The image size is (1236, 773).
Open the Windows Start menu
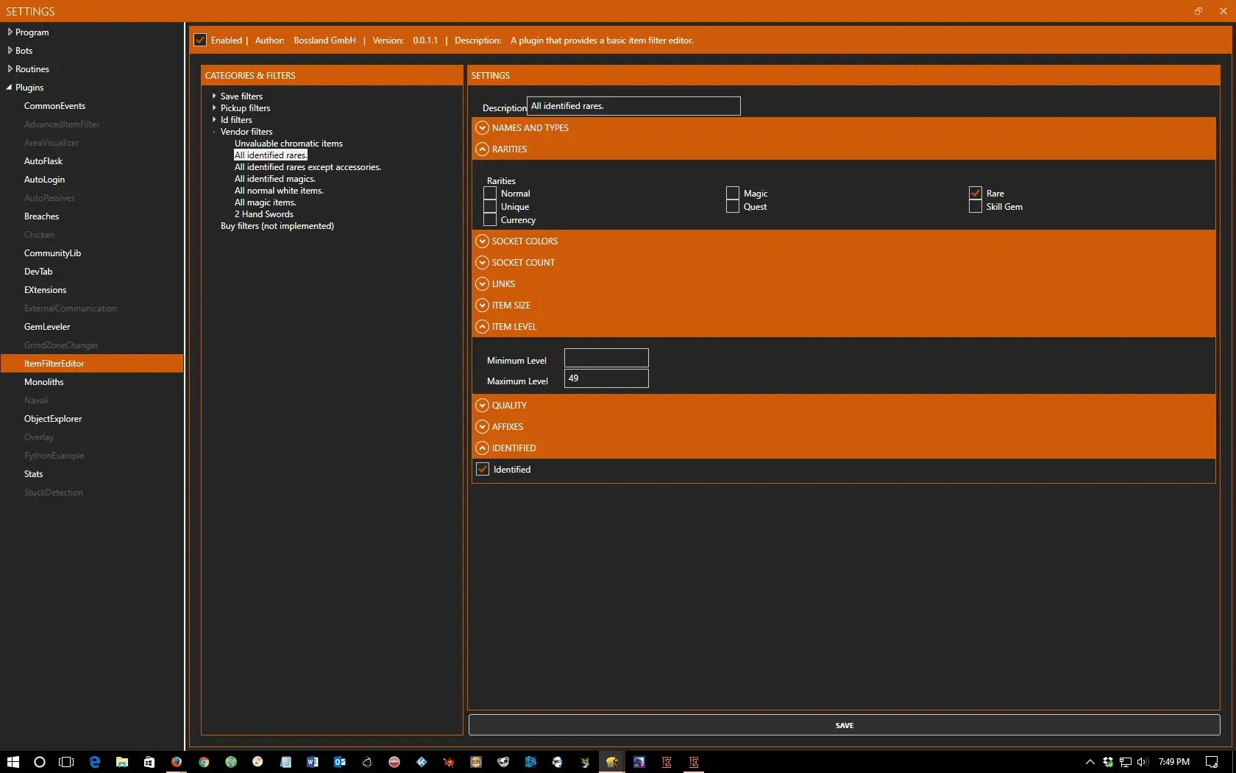pyautogui.click(x=13, y=762)
